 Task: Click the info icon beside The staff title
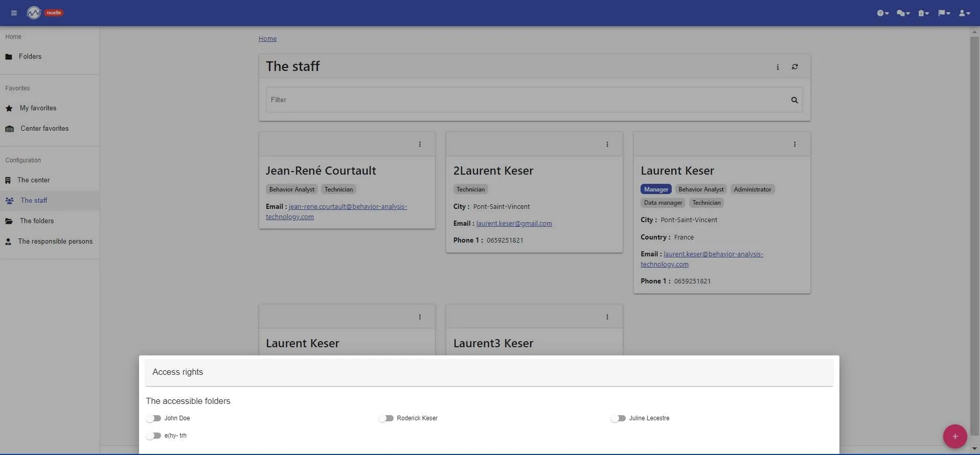pos(778,67)
